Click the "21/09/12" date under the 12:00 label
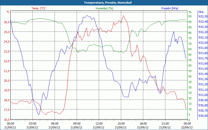This screenshot has width=208, height=130. click(99, 127)
